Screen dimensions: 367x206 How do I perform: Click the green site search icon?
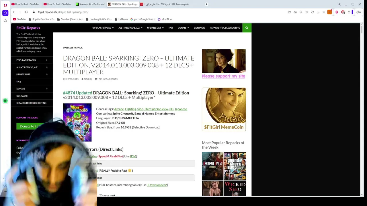pyautogui.click(x=247, y=28)
